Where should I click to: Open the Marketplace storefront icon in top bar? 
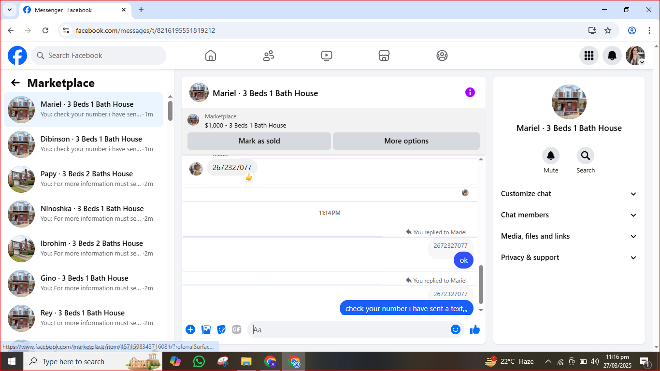click(384, 56)
